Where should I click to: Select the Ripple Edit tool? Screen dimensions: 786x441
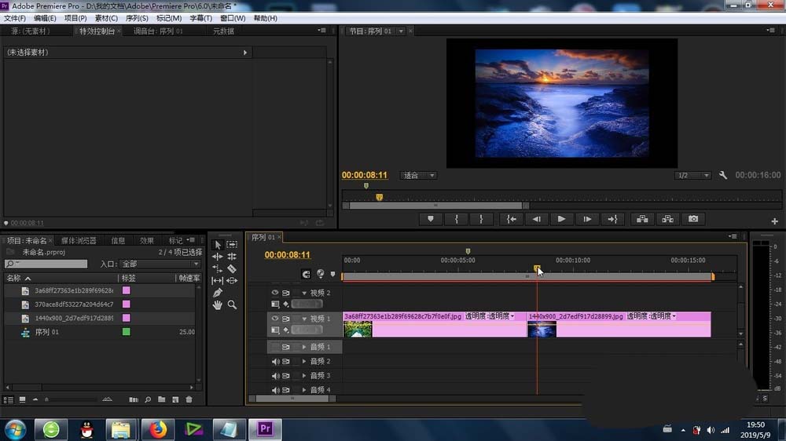(218, 257)
